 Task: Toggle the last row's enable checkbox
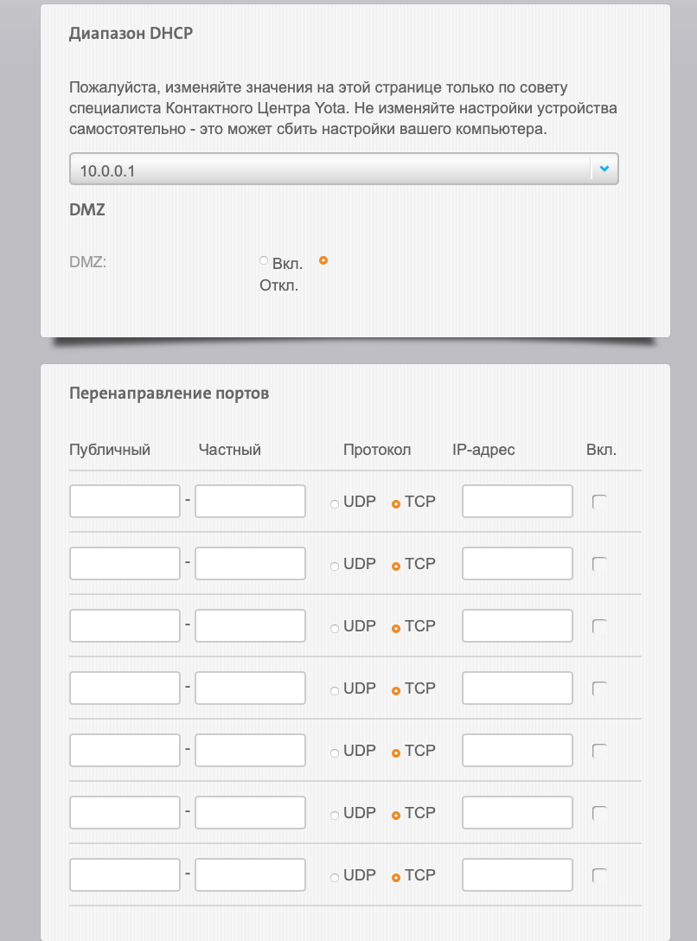tap(598, 875)
